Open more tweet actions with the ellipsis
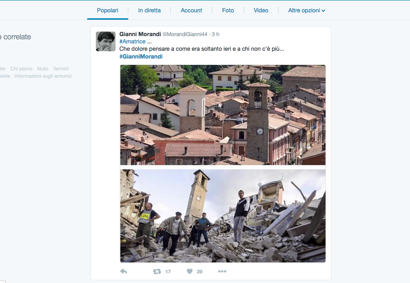The width and height of the screenshot is (410, 283). 222,271
